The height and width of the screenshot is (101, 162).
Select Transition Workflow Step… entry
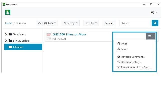[134, 67]
